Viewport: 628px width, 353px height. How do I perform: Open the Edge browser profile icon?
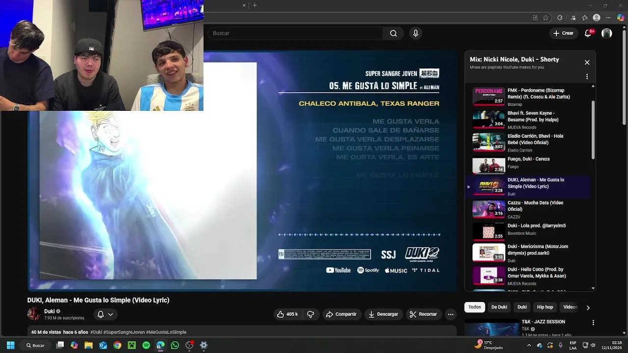[597, 18]
